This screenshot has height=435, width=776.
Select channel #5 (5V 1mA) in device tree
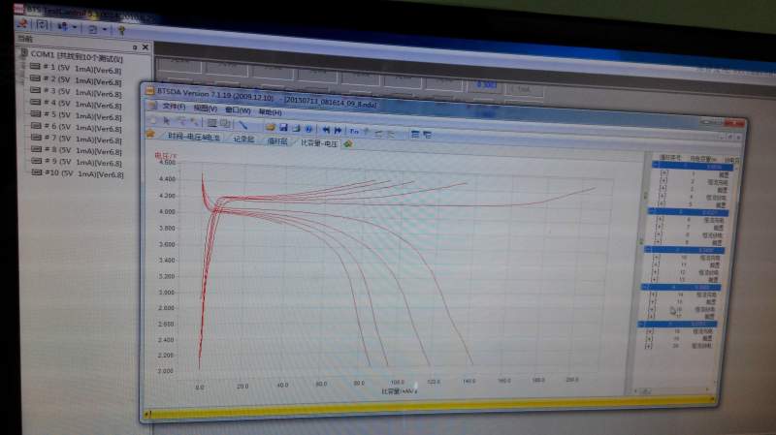76,115
